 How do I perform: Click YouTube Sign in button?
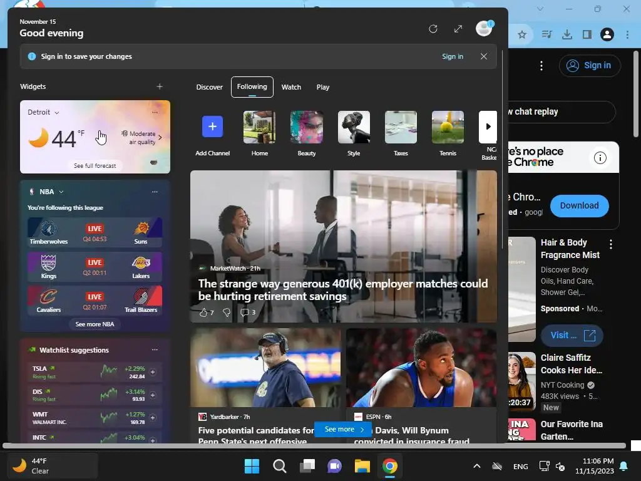(590, 65)
